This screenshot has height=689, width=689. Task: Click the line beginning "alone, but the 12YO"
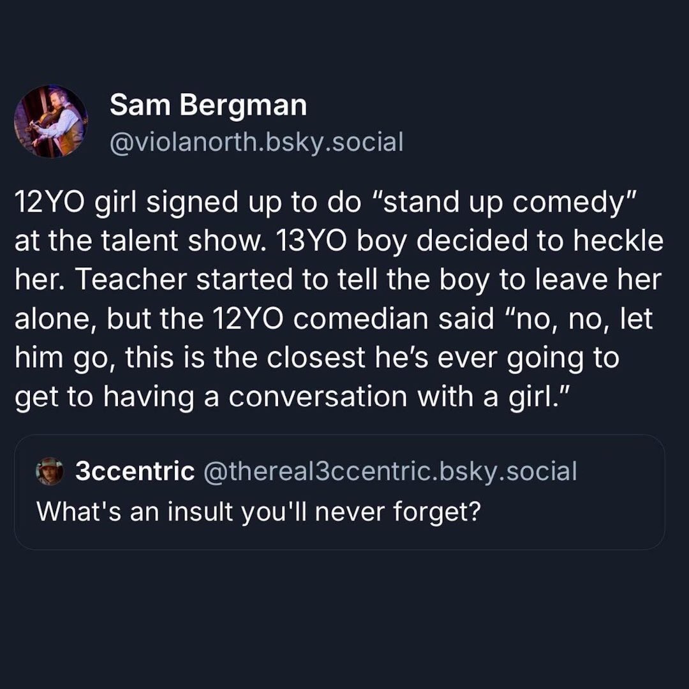tap(333, 319)
